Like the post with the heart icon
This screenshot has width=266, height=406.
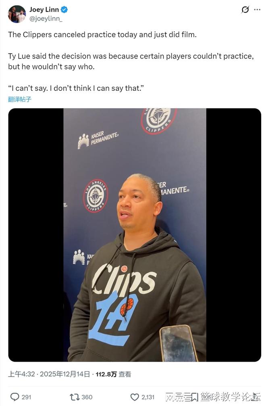pyautogui.click(x=135, y=397)
